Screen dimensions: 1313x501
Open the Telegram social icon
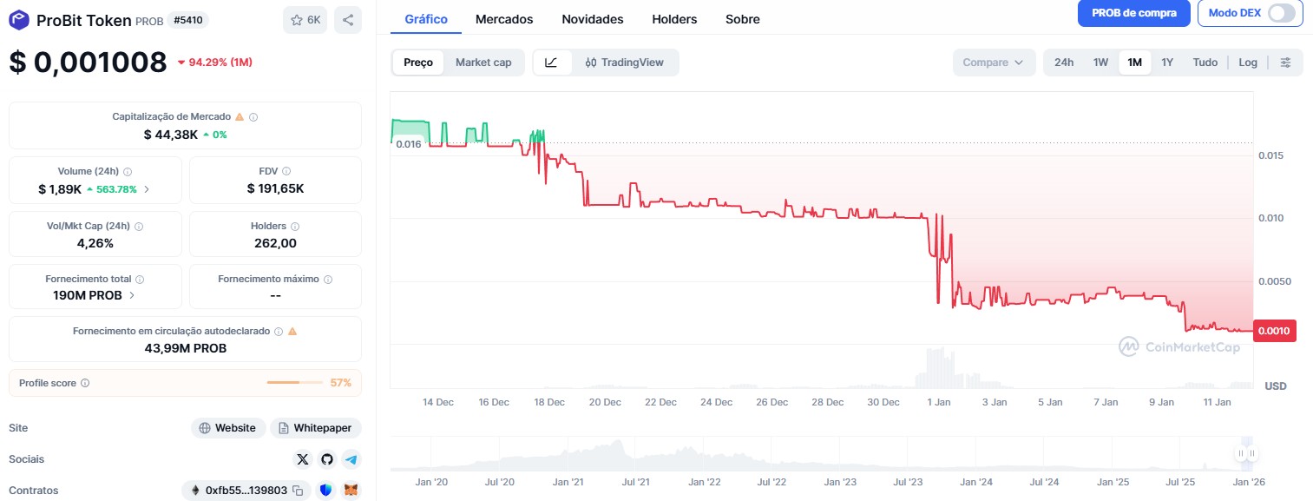[x=351, y=459]
